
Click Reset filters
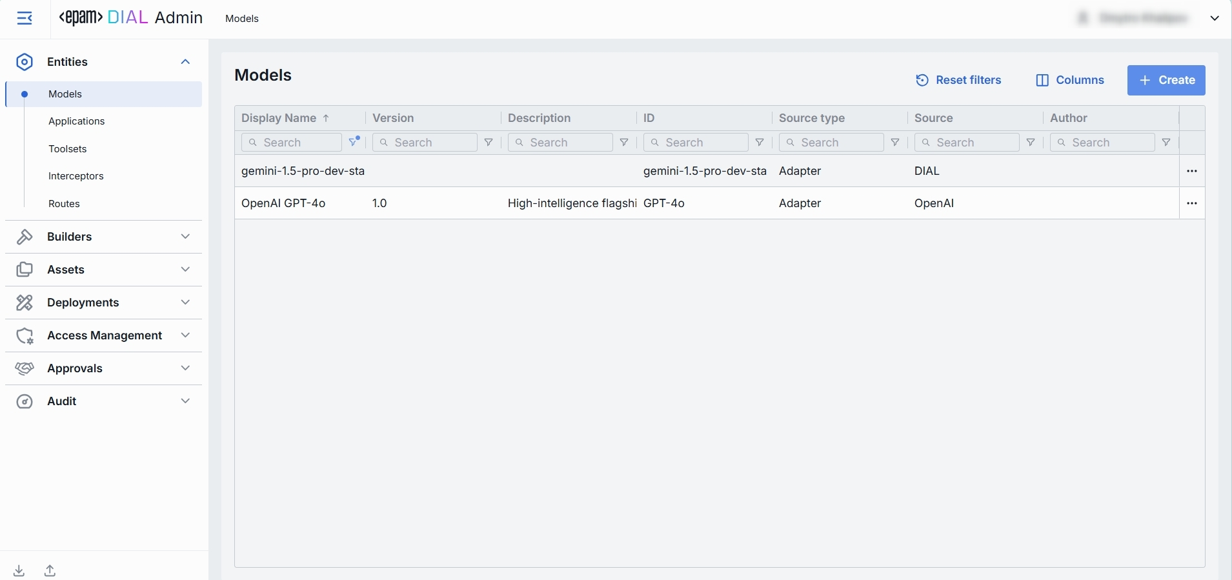click(x=958, y=80)
